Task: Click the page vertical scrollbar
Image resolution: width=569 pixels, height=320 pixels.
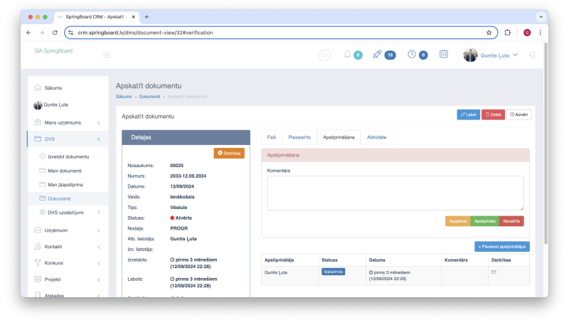Action: coord(546,144)
